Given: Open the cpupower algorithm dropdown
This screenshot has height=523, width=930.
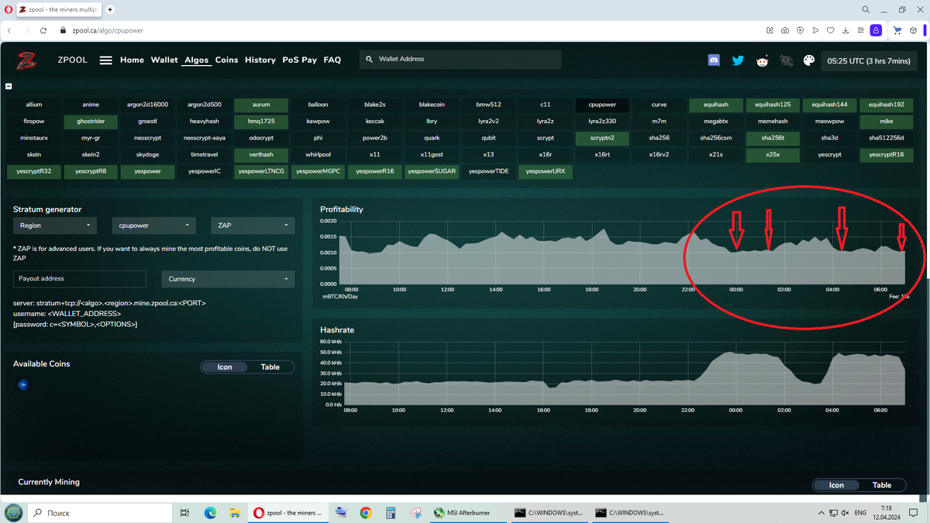Looking at the screenshot, I should pos(153,225).
